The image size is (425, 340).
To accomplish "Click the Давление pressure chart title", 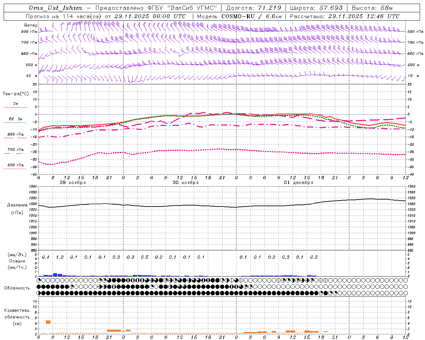I will [17, 205].
